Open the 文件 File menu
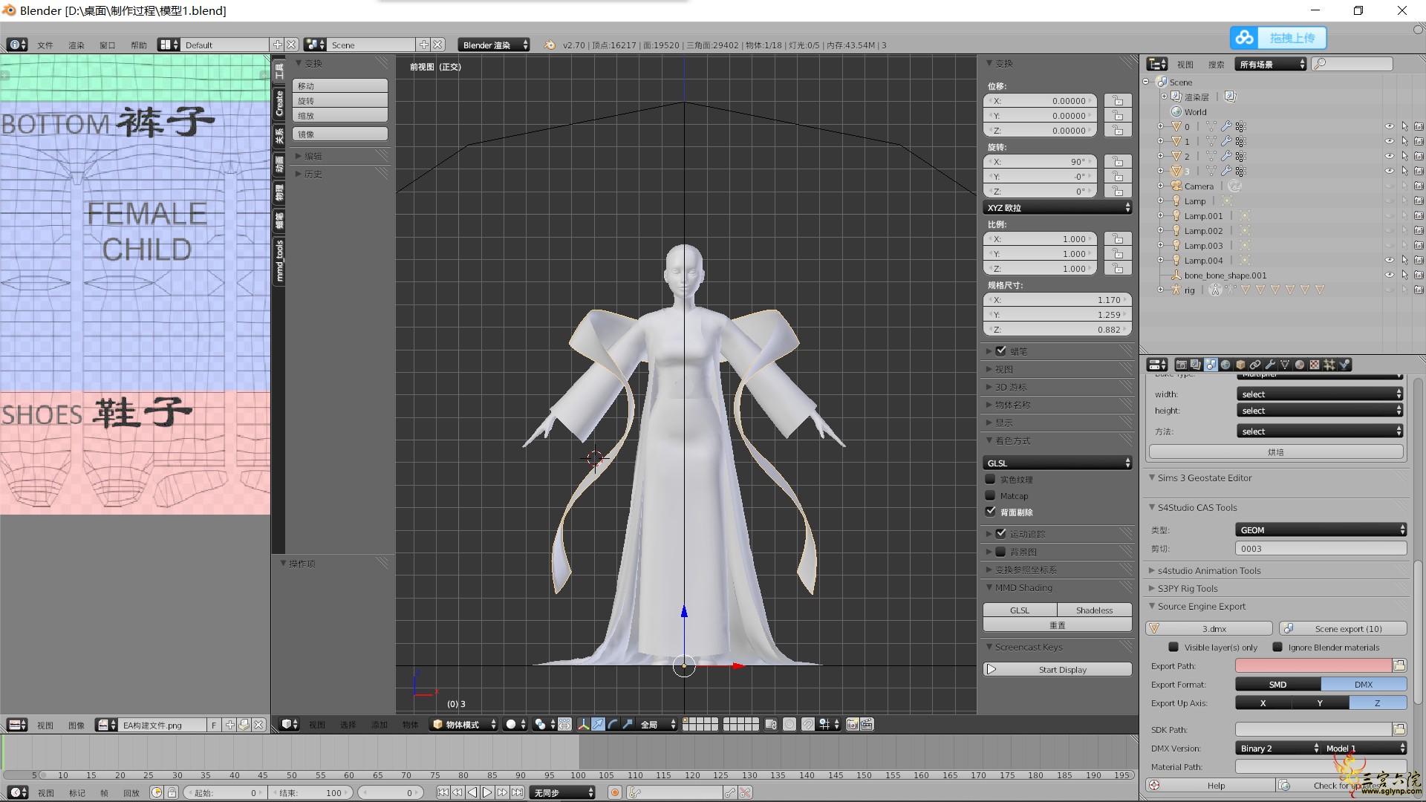Screen dimensions: 1426x802 (x=45, y=45)
